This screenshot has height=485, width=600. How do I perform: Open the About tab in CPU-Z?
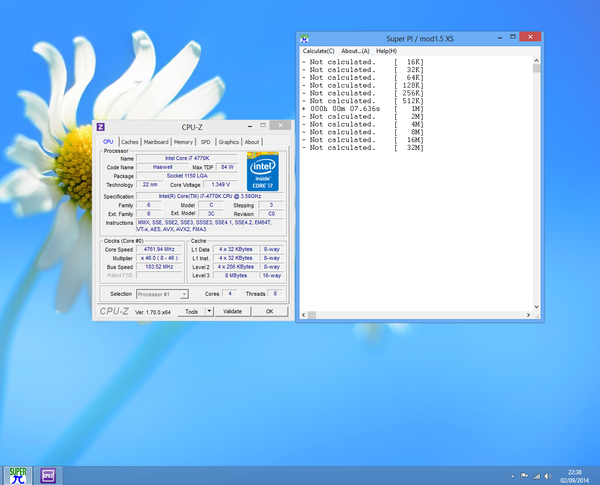pos(252,142)
